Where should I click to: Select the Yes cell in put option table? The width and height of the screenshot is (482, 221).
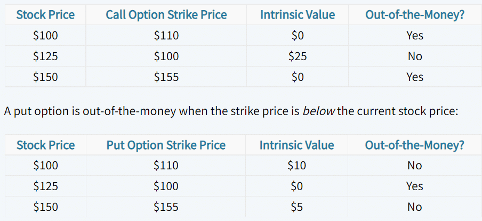pyautogui.click(x=415, y=186)
